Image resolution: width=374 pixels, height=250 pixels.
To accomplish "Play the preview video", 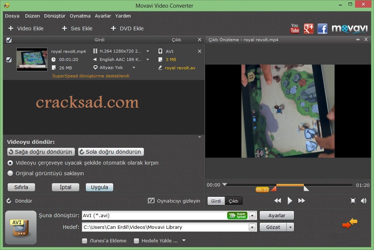I will click(290, 201).
